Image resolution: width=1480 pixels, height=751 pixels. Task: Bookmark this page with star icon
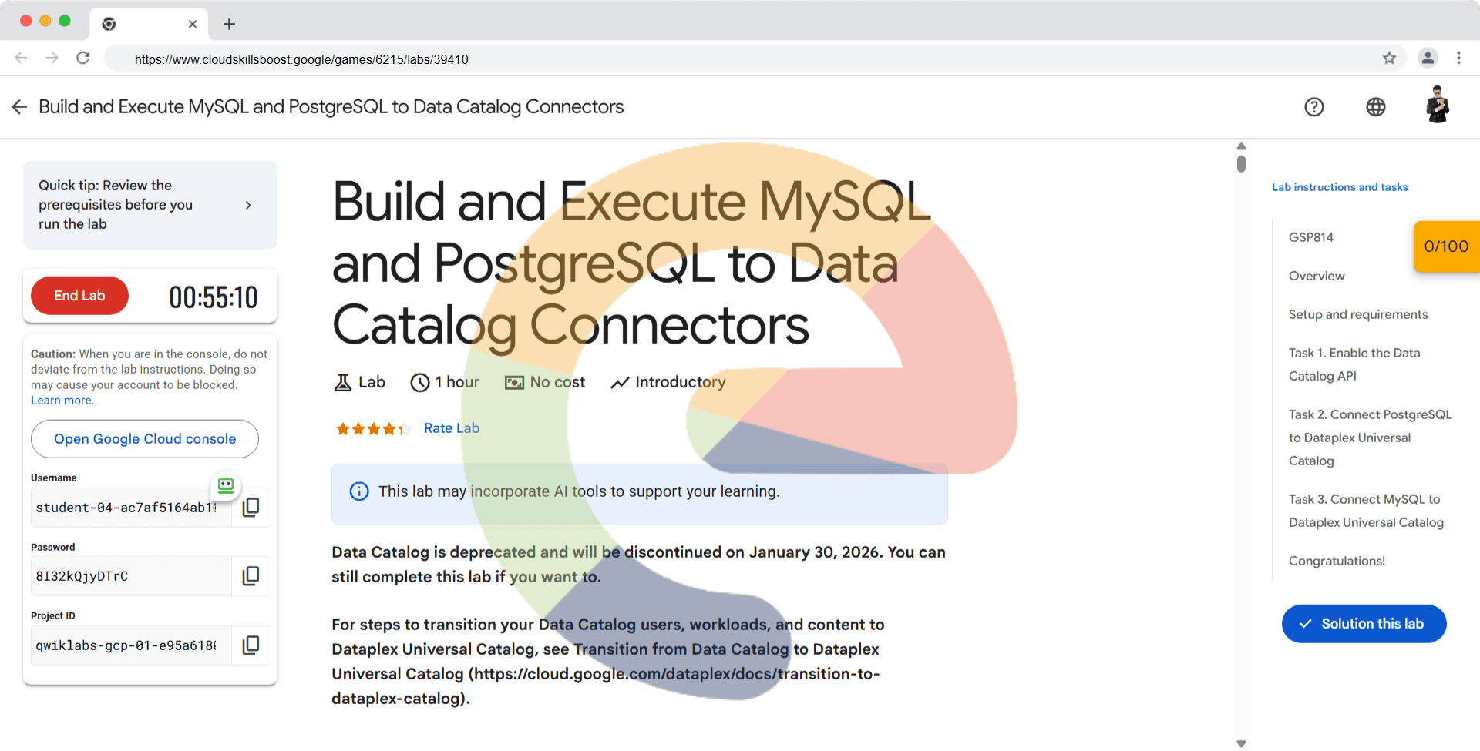[1389, 59]
